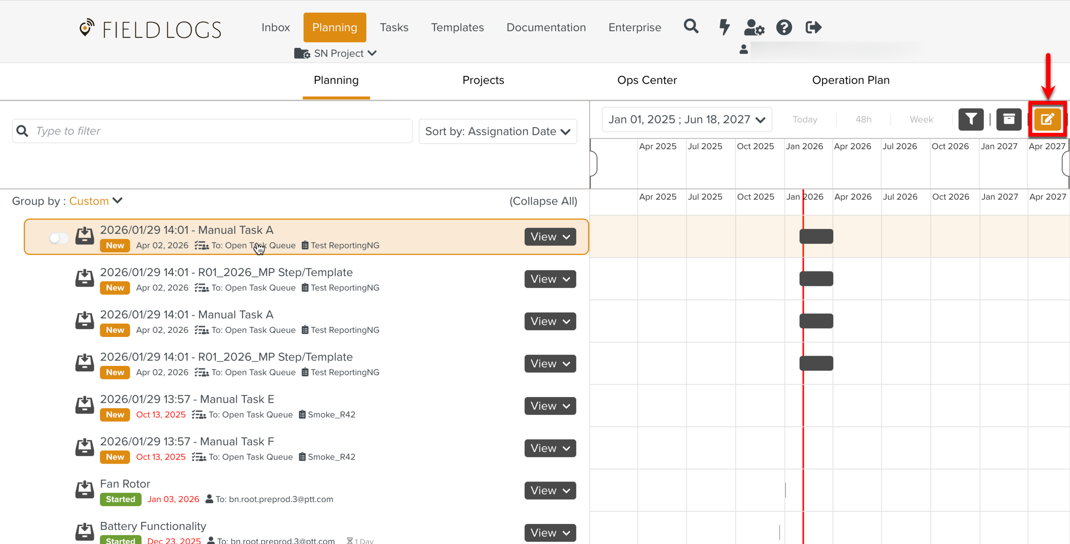This screenshot has width=1070, height=544.
Task: Toggle the switch on Manual Task A row
Action: coord(59,238)
